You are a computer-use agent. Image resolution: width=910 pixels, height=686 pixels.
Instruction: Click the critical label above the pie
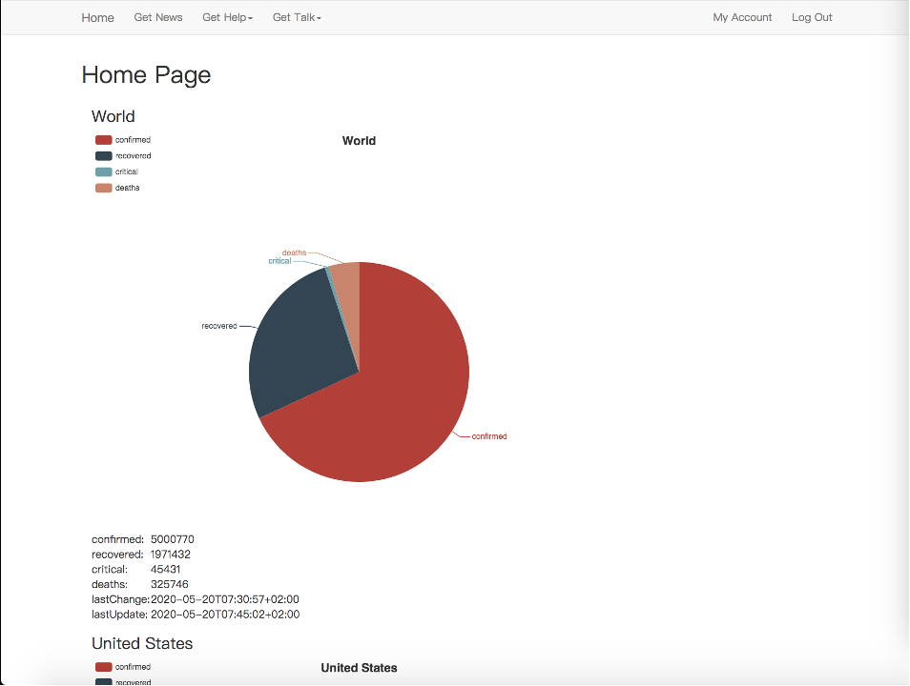(x=279, y=261)
